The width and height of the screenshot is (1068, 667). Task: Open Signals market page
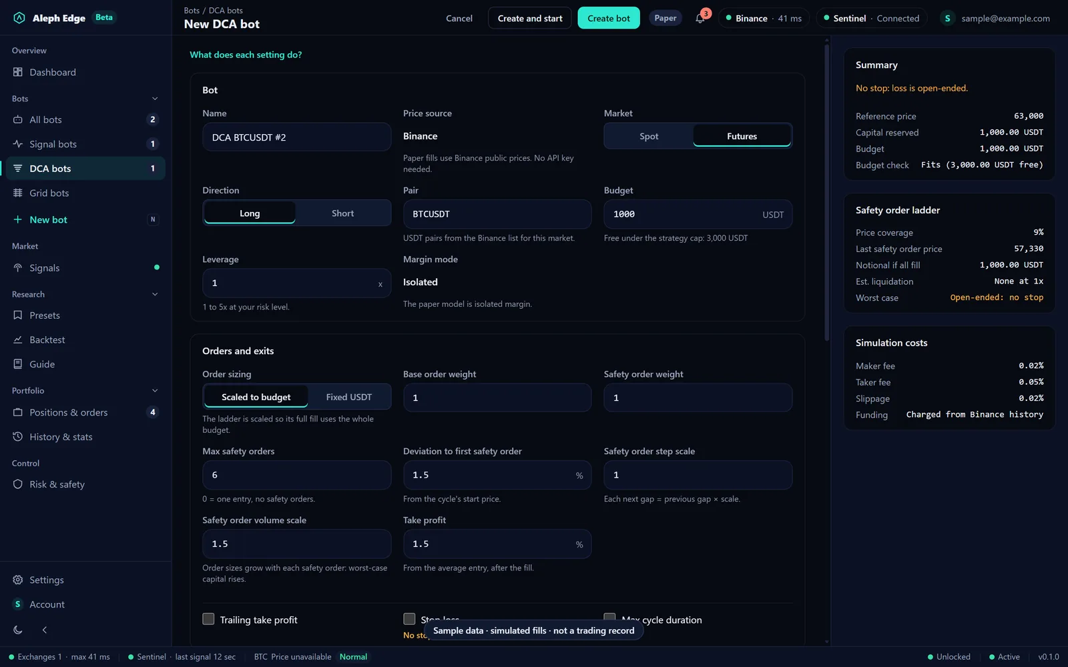pos(85,268)
